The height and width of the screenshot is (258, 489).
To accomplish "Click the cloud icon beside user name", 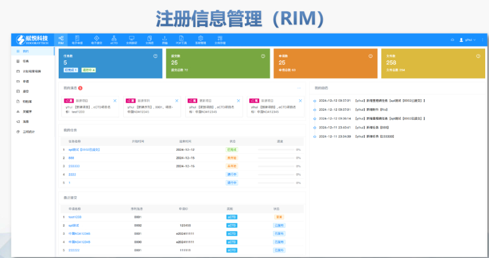I will [x=452, y=40].
